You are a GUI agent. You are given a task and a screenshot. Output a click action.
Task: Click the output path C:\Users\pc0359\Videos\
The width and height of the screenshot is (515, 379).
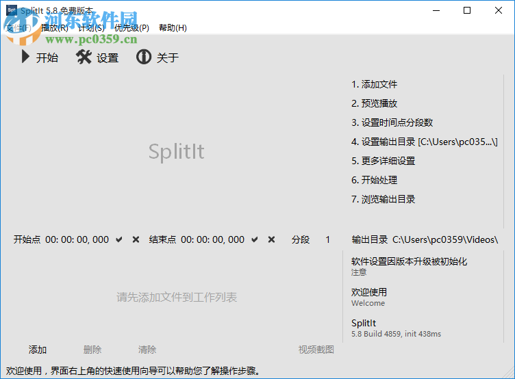click(x=445, y=240)
